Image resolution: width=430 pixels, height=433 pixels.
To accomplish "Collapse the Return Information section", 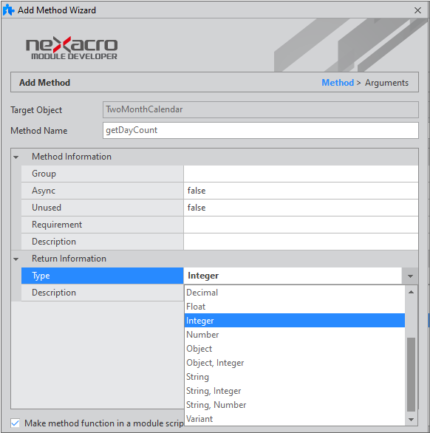I will pyautogui.click(x=16, y=259).
